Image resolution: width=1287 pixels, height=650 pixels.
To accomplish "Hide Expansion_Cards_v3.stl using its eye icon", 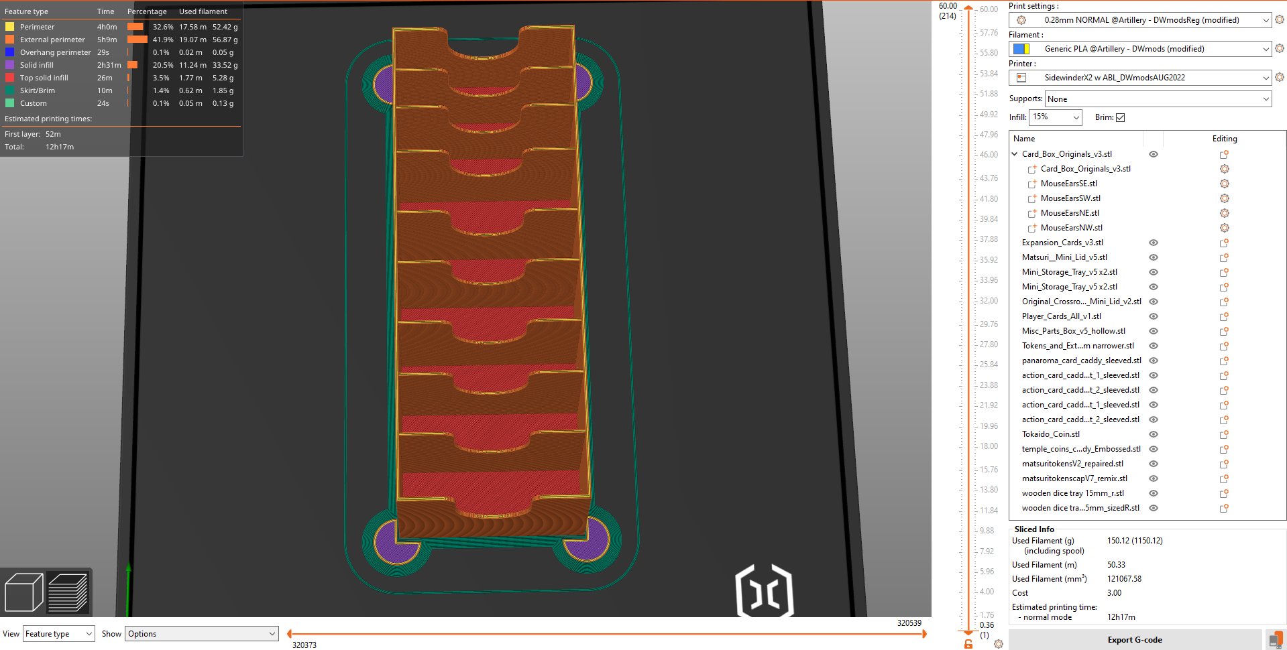I will pyautogui.click(x=1154, y=243).
